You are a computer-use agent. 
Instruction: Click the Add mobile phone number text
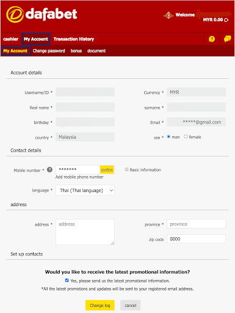[x=79, y=177]
